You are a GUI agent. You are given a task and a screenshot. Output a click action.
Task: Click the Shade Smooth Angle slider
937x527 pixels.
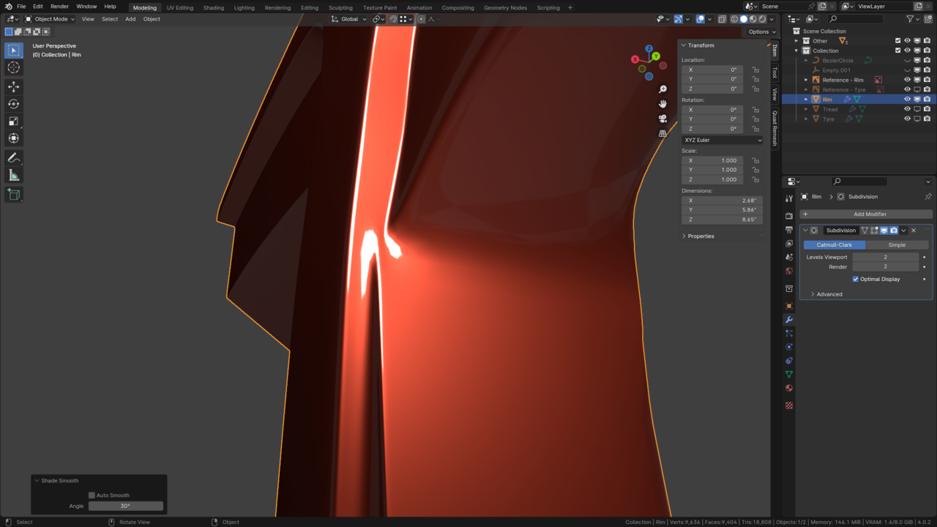pyautogui.click(x=126, y=506)
